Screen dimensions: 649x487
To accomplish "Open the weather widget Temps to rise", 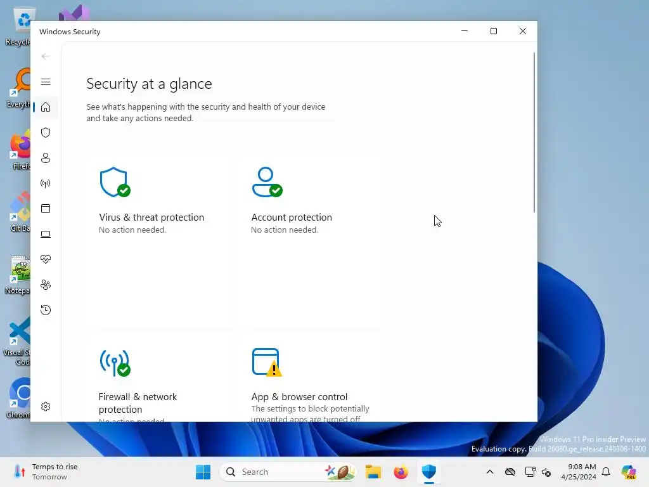I will [x=46, y=472].
